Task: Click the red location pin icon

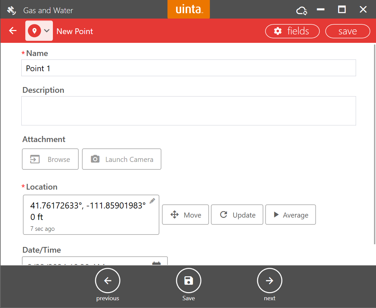Action: [x=34, y=31]
